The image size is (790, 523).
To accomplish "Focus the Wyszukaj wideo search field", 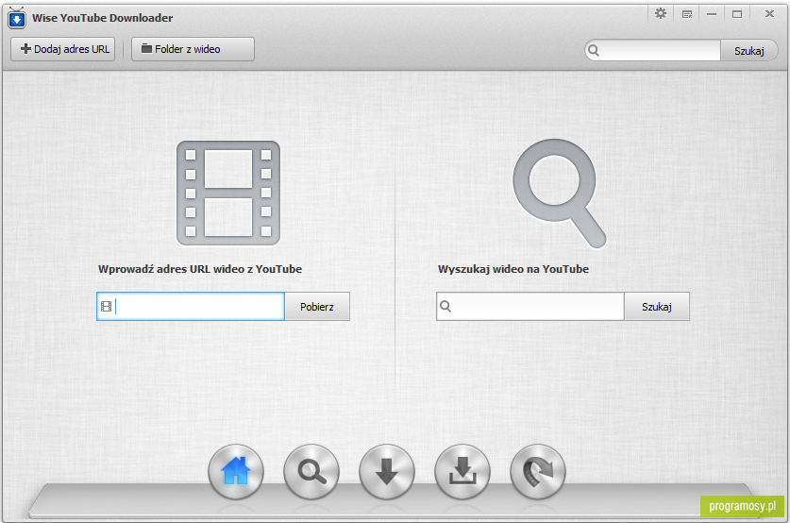I will [530, 307].
